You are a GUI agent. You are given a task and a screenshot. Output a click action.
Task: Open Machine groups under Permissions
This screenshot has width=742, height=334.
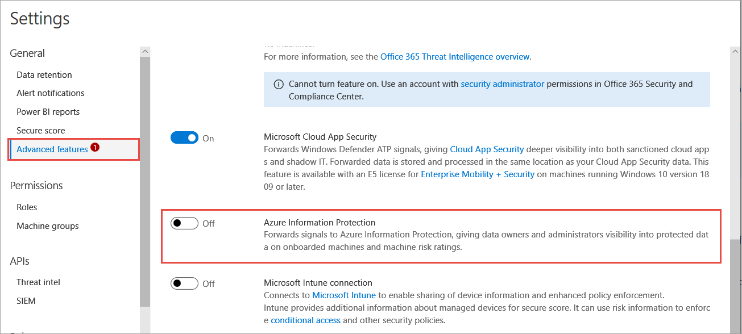pos(48,226)
